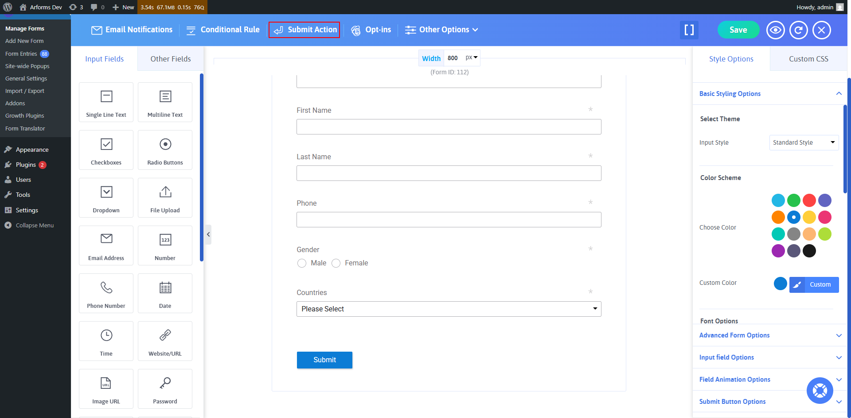Viewport: 851px width, 418px height.
Task: Add a Password field
Action: pos(165,389)
